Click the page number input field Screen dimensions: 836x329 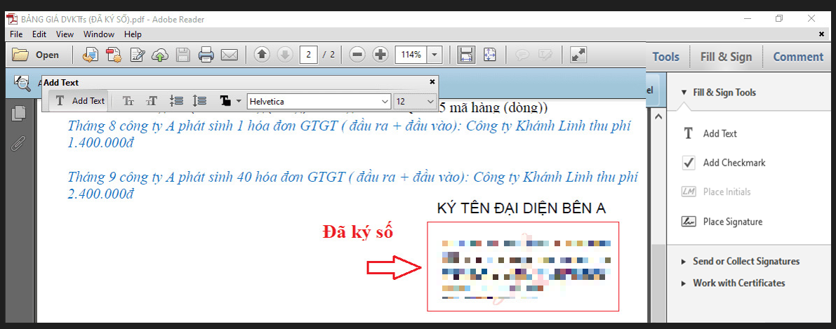(309, 55)
